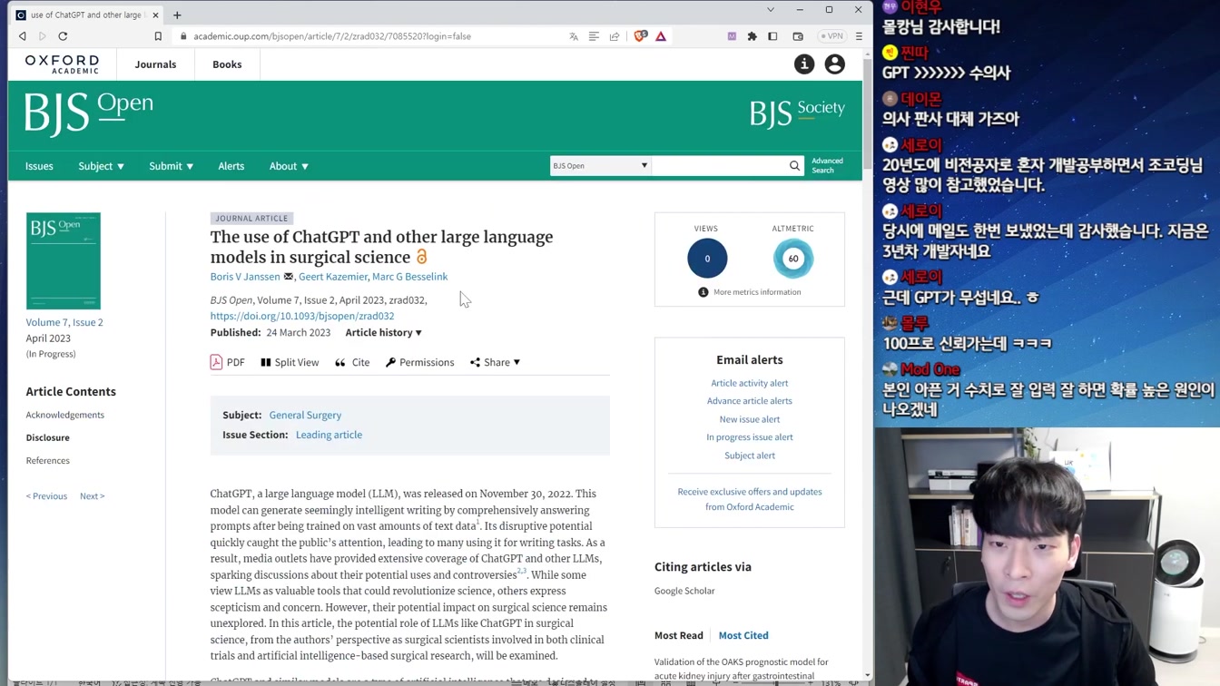
Task: Open the Alerts menu item
Action: 231,166
